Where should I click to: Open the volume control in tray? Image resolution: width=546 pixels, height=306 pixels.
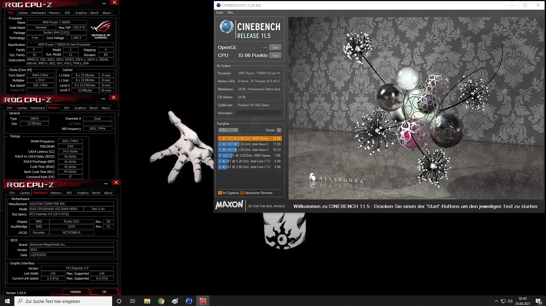click(510, 301)
